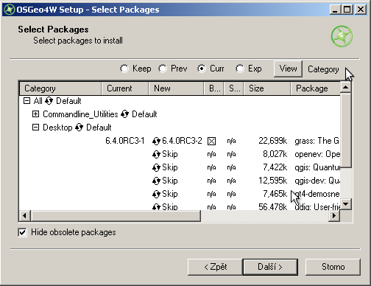The height and width of the screenshot is (286, 371).
Task: Click the vertical scrollbar up arrow
Action: pyautogui.click(x=346, y=88)
